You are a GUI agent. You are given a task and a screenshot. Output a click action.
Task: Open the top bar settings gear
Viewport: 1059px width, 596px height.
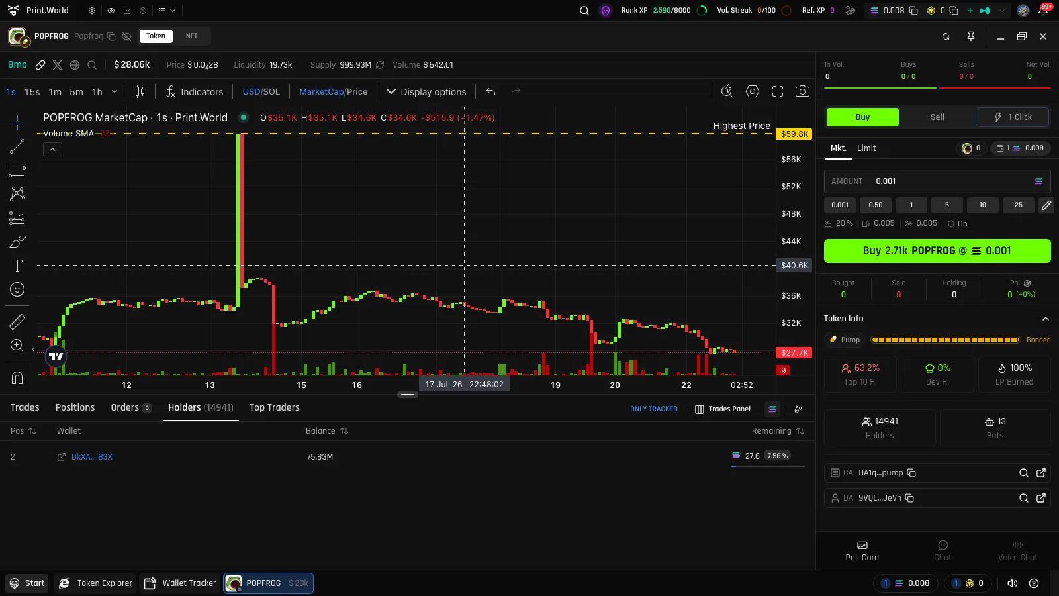92,11
